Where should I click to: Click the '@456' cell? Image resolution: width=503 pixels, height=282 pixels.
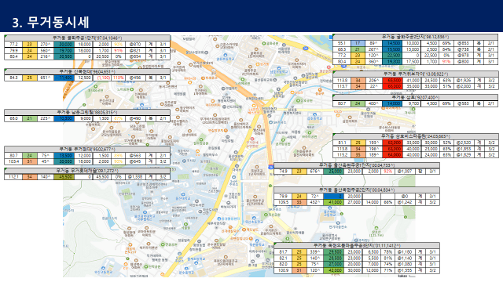click(135, 78)
